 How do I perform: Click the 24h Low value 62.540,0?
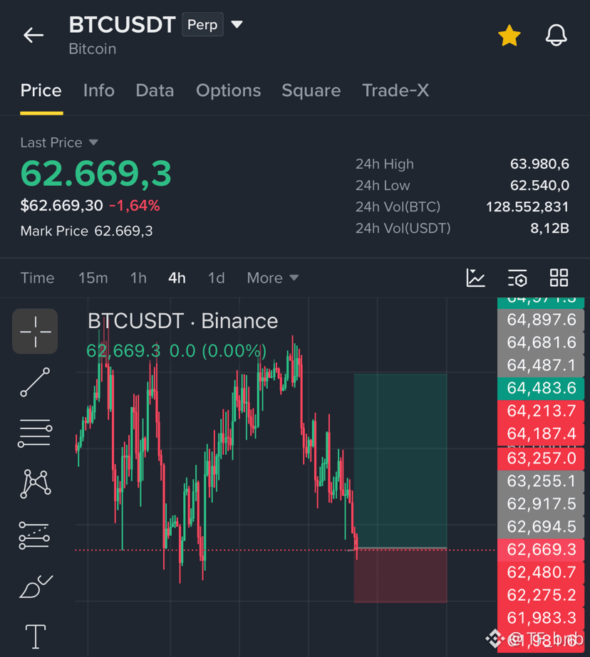(x=539, y=185)
